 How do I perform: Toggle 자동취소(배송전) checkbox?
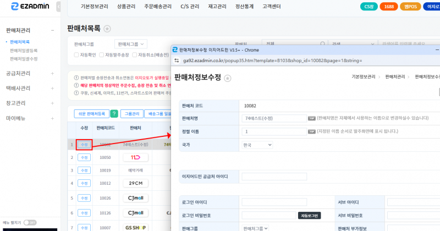[x=134, y=55]
